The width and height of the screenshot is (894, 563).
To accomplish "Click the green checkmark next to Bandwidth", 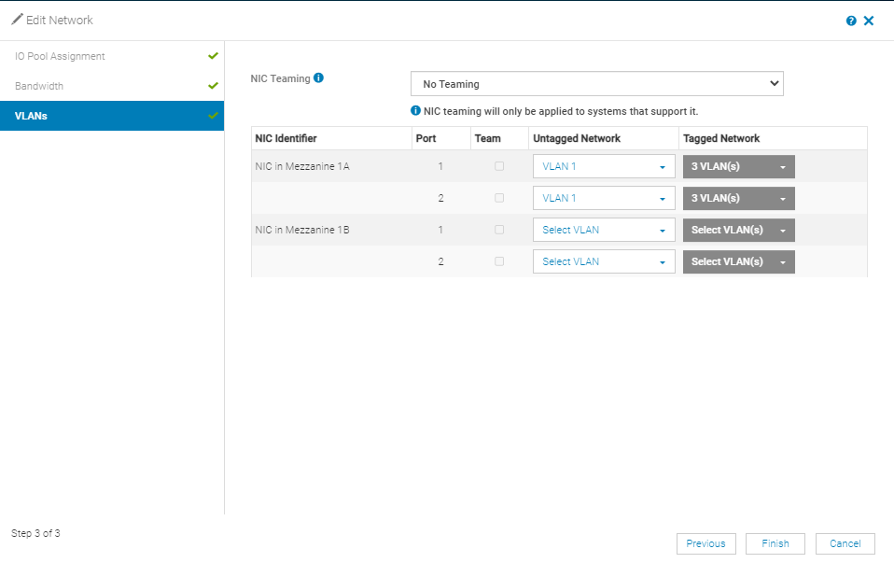I will tap(212, 85).
